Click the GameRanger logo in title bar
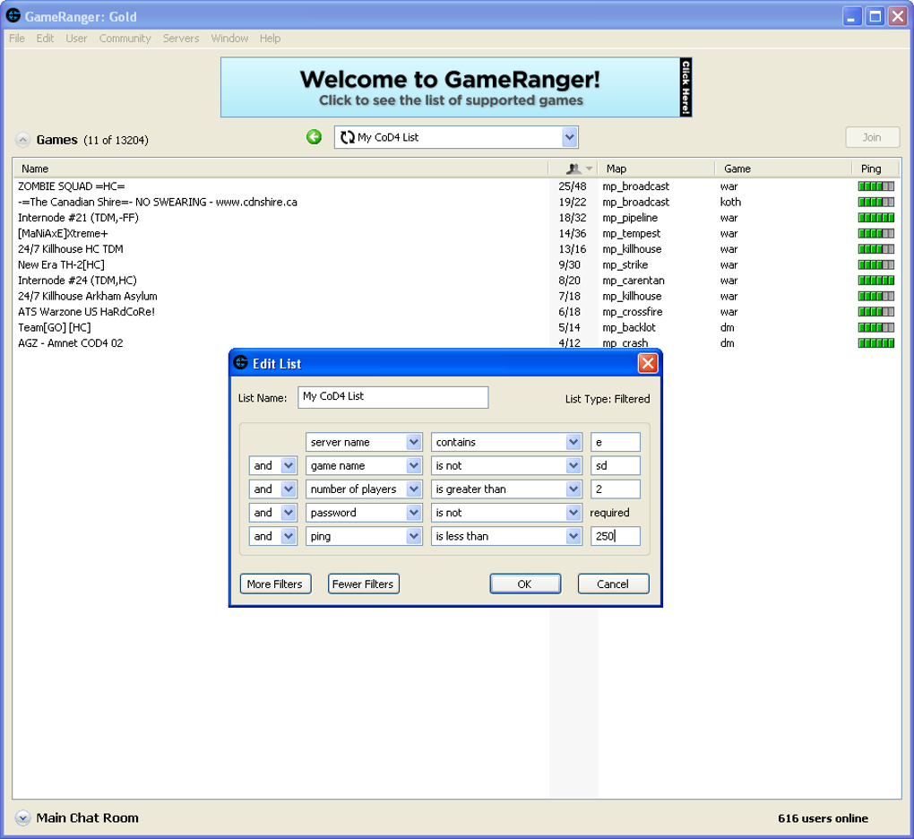This screenshot has width=914, height=839. 13,16
